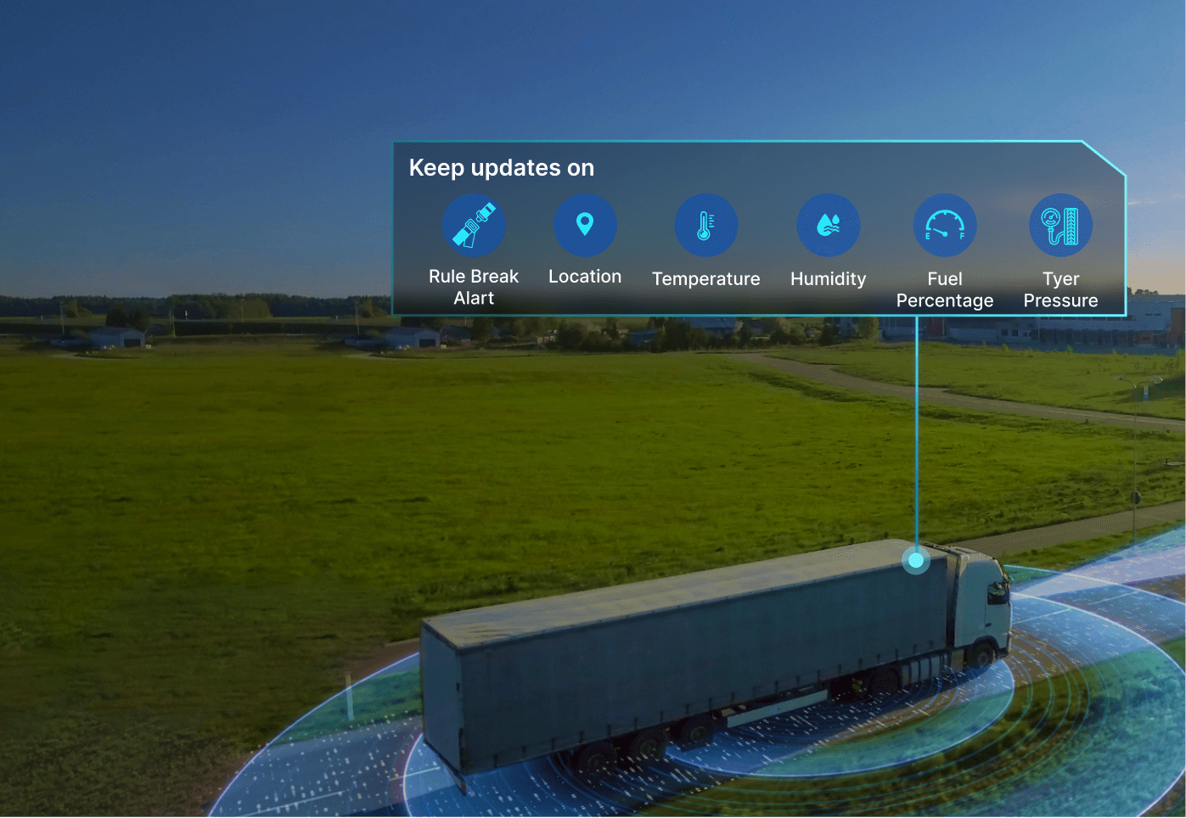This screenshot has height=818, width=1186.
Task: Click the 'Keep updates on' heading
Action: (502, 168)
